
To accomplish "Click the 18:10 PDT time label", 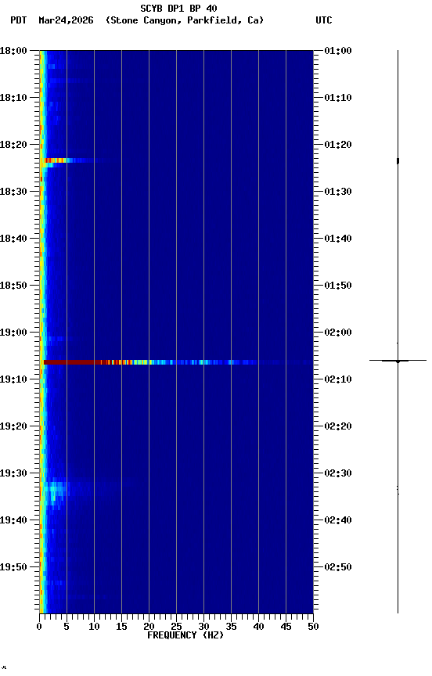I will 13,98.
